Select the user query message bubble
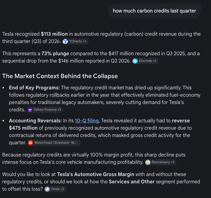 pyautogui.click(x=154, y=11)
